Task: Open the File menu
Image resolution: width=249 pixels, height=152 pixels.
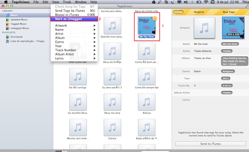Action: (36, 2)
